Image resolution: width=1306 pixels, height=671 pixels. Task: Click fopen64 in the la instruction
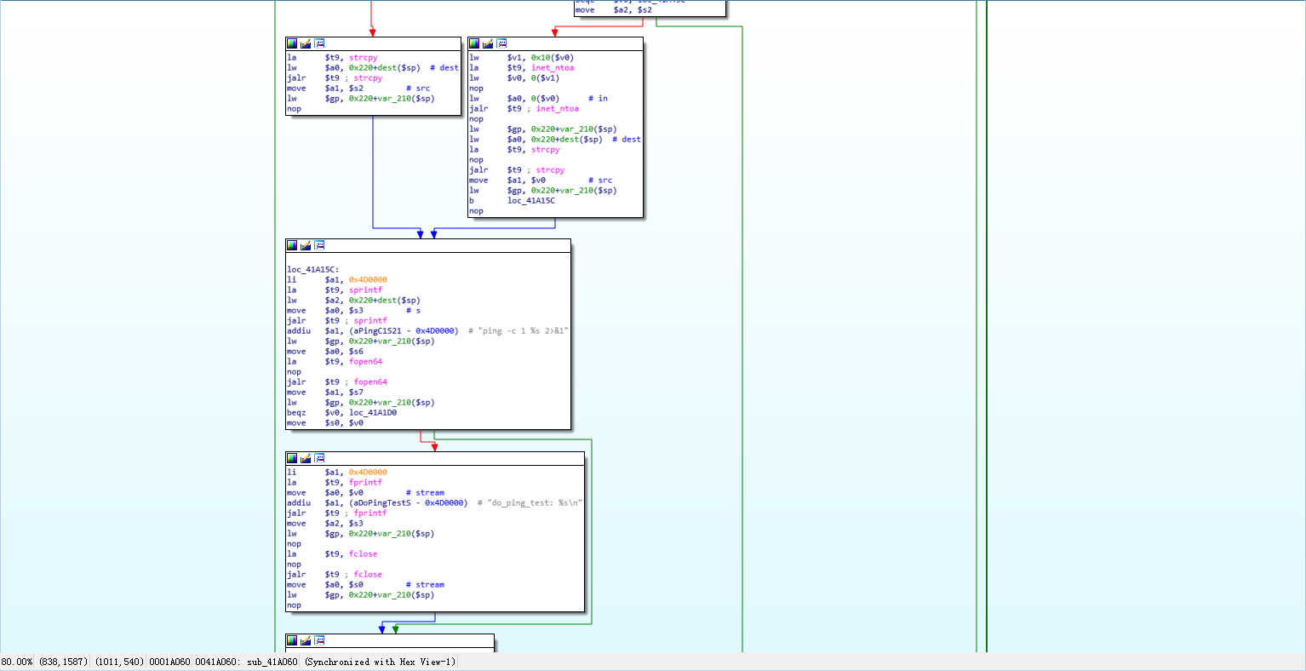tap(365, 362)
